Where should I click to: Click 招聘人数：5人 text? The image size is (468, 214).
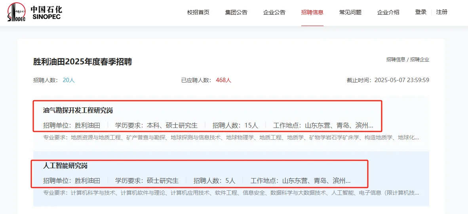click(x=214, y=181)
